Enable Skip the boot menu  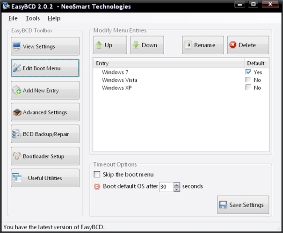point(97,175)
